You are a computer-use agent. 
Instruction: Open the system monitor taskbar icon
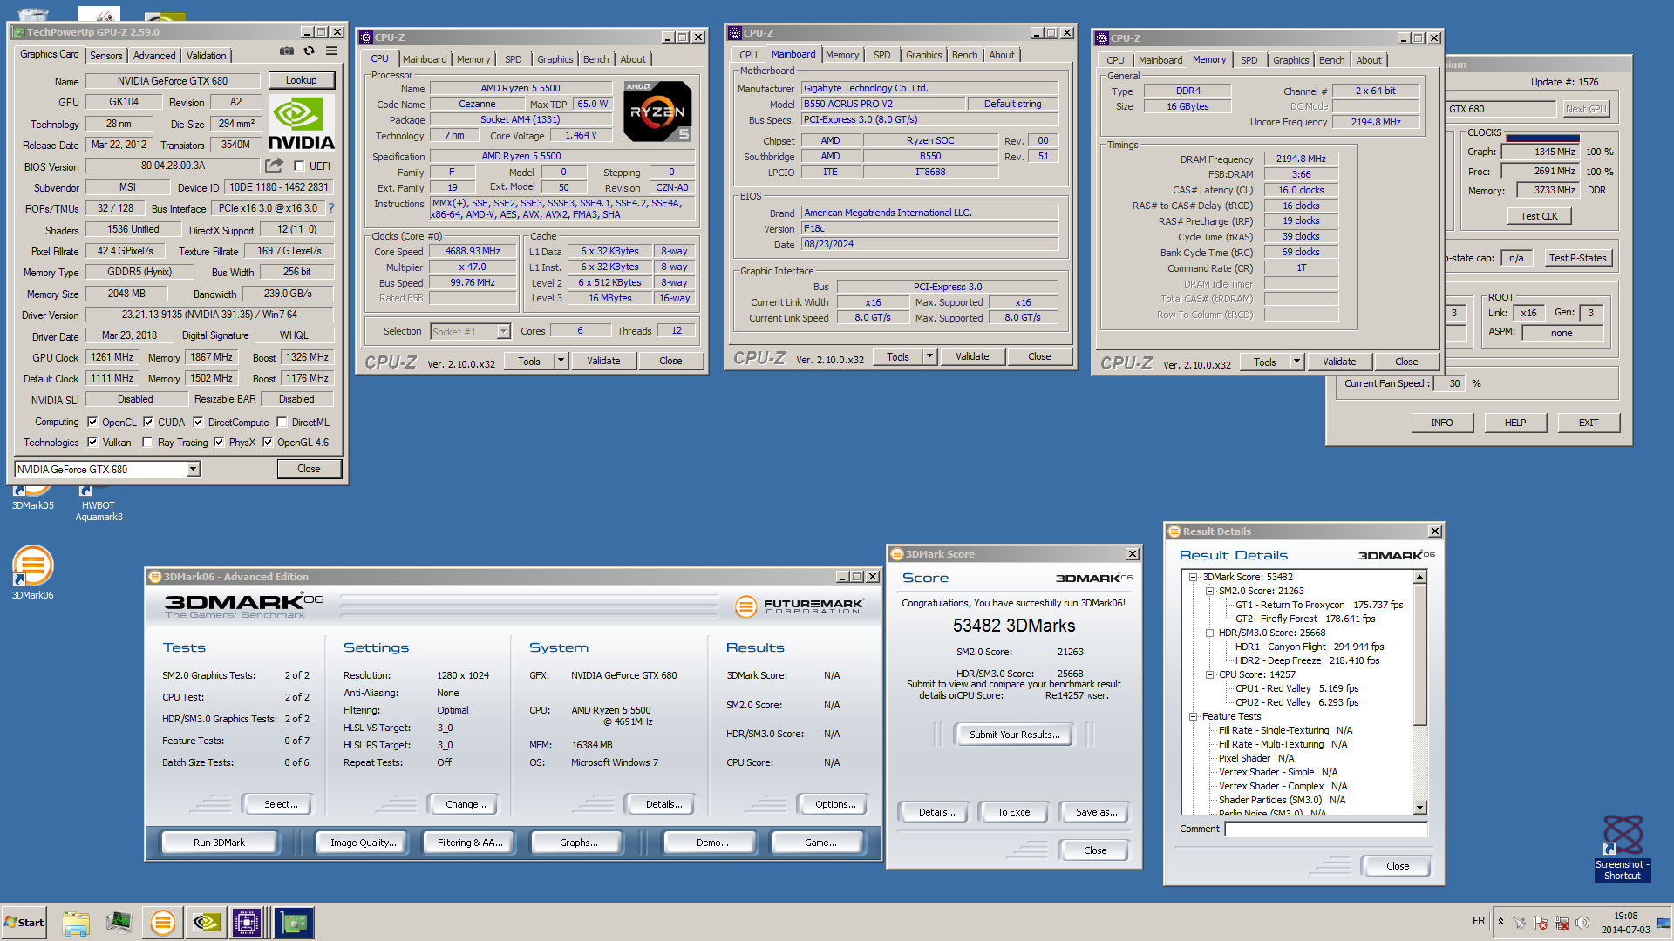119,923
